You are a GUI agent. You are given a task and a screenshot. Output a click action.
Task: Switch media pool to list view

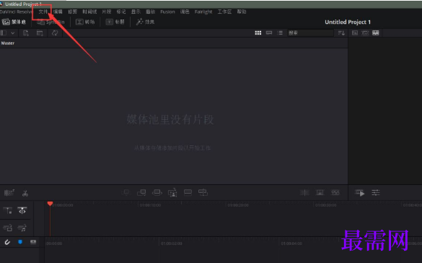[280, 33]
